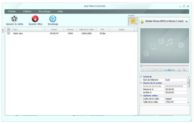194x124 pixels.
Task: Click the play button under the preview
Action: click(x=143, y=70)
